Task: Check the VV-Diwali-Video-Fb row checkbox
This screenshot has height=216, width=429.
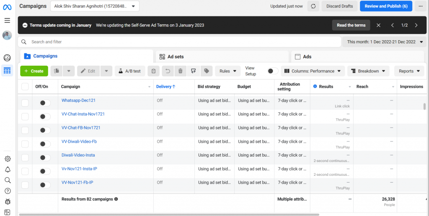Action: (25, 144)
